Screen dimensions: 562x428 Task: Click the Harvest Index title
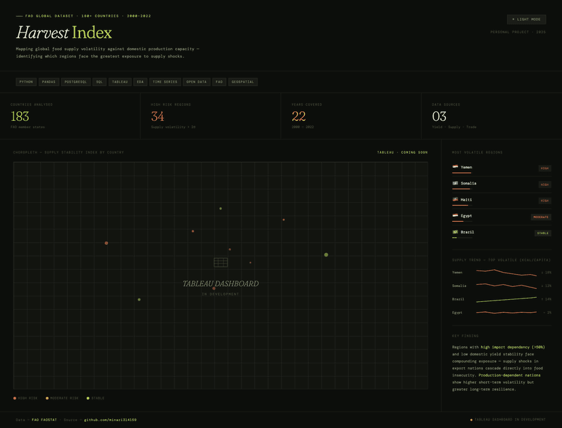click(64, 33)
